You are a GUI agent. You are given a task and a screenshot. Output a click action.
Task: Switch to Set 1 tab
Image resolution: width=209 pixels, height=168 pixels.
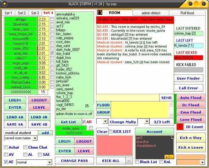coord(8,13)
